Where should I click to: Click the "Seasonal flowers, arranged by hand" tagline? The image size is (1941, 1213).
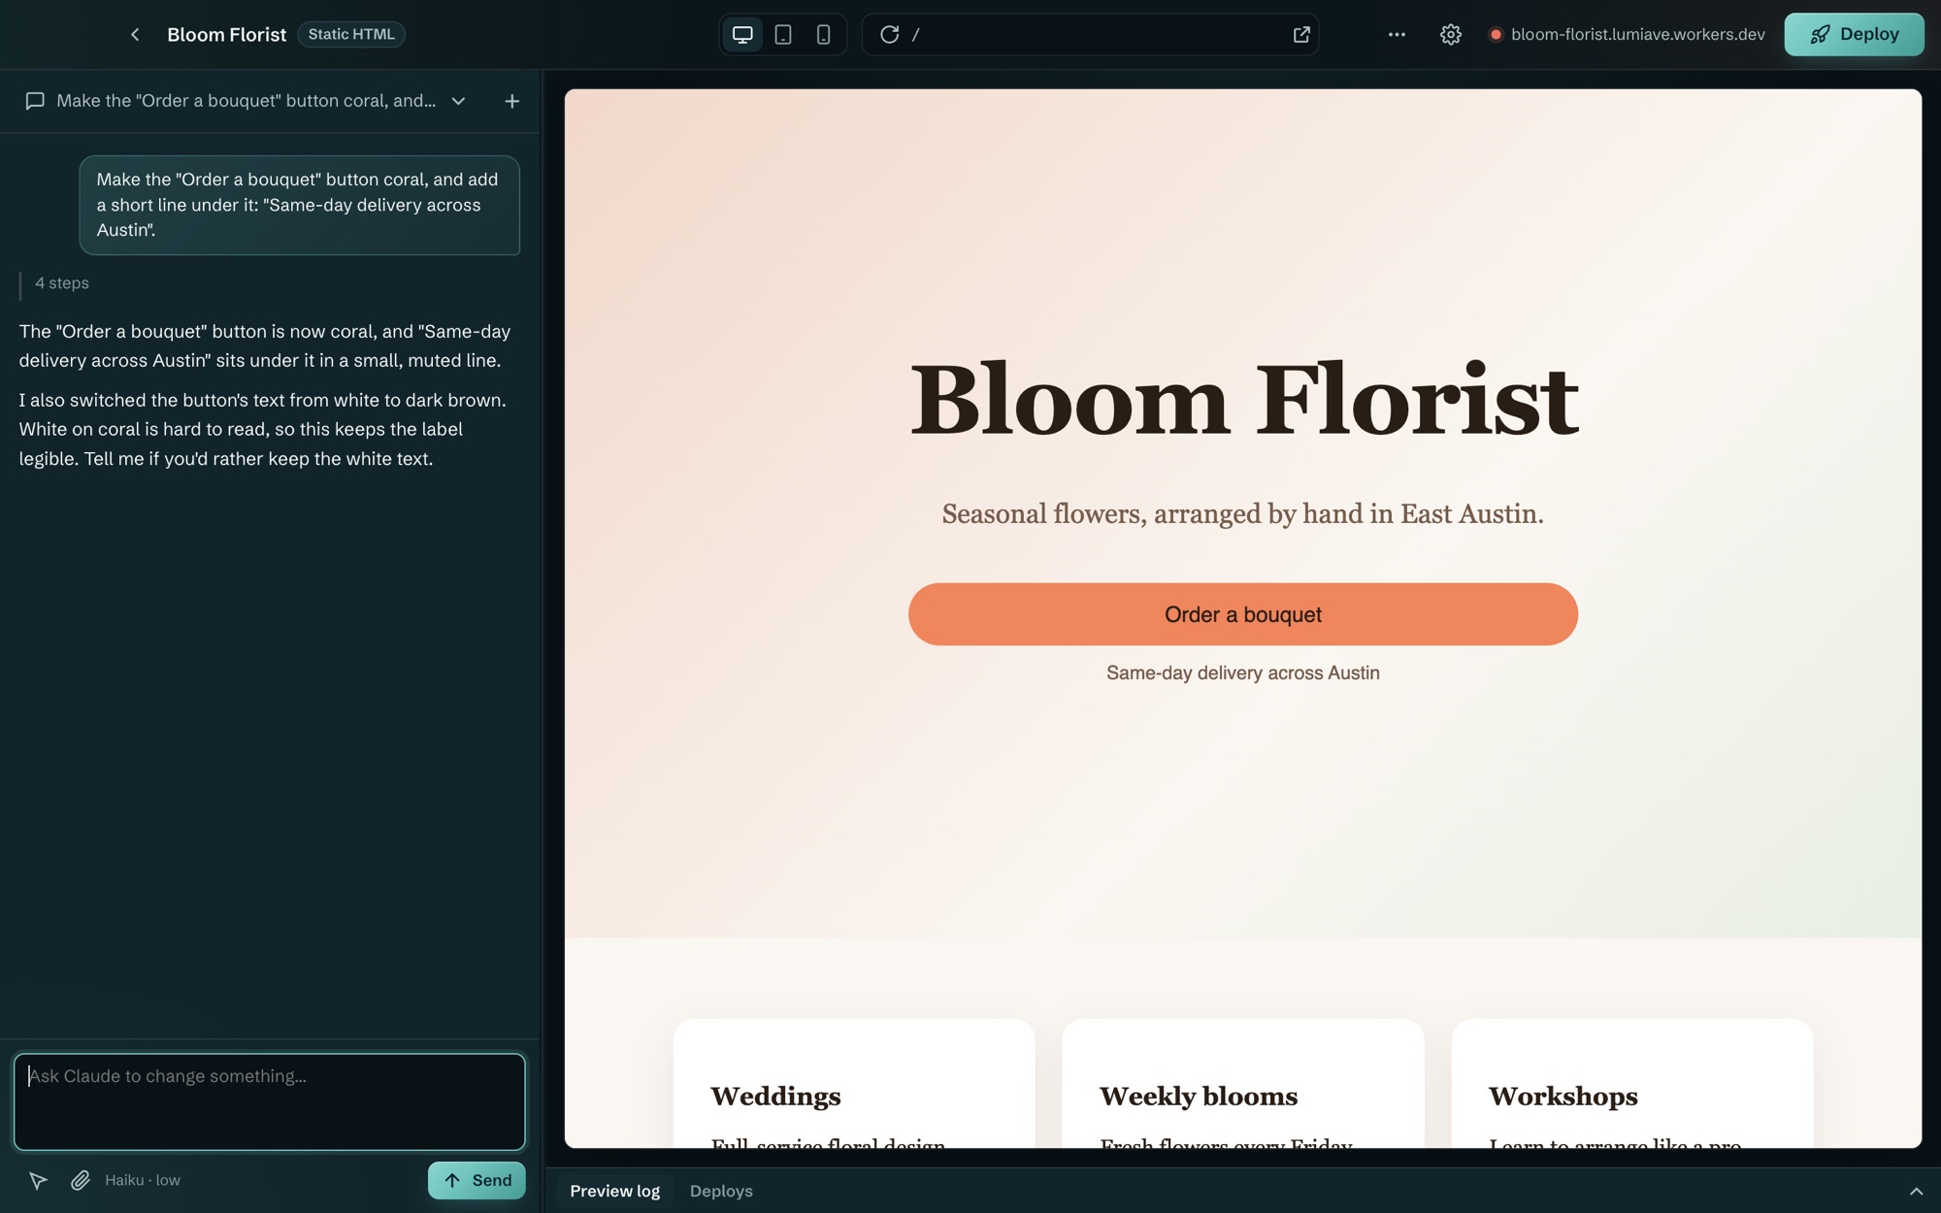tap(1242, 513)
